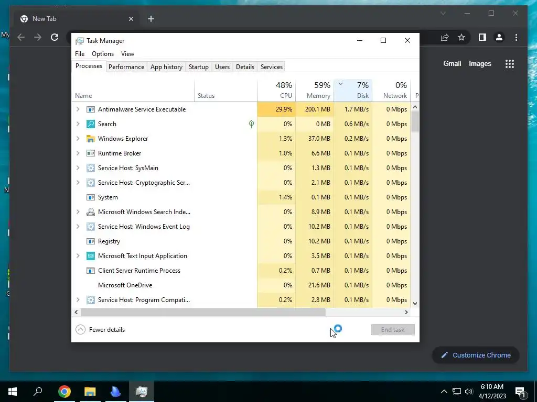Click the horizontal scrollbar thumb
The height and width of the screenshot is (402, 537).
[x=203, y=312]
